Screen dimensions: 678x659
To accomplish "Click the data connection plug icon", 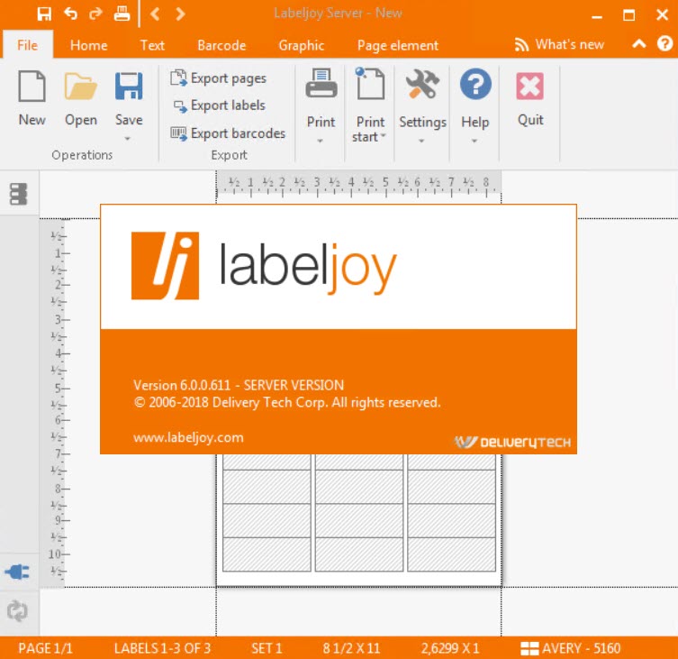I will pos(17,572).
